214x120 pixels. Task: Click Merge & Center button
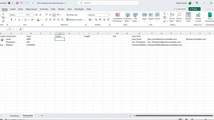[x=74, y=20]
